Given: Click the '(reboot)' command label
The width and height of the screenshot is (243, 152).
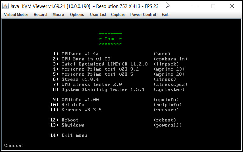Looking at the screenshot, I should (165, 120).
